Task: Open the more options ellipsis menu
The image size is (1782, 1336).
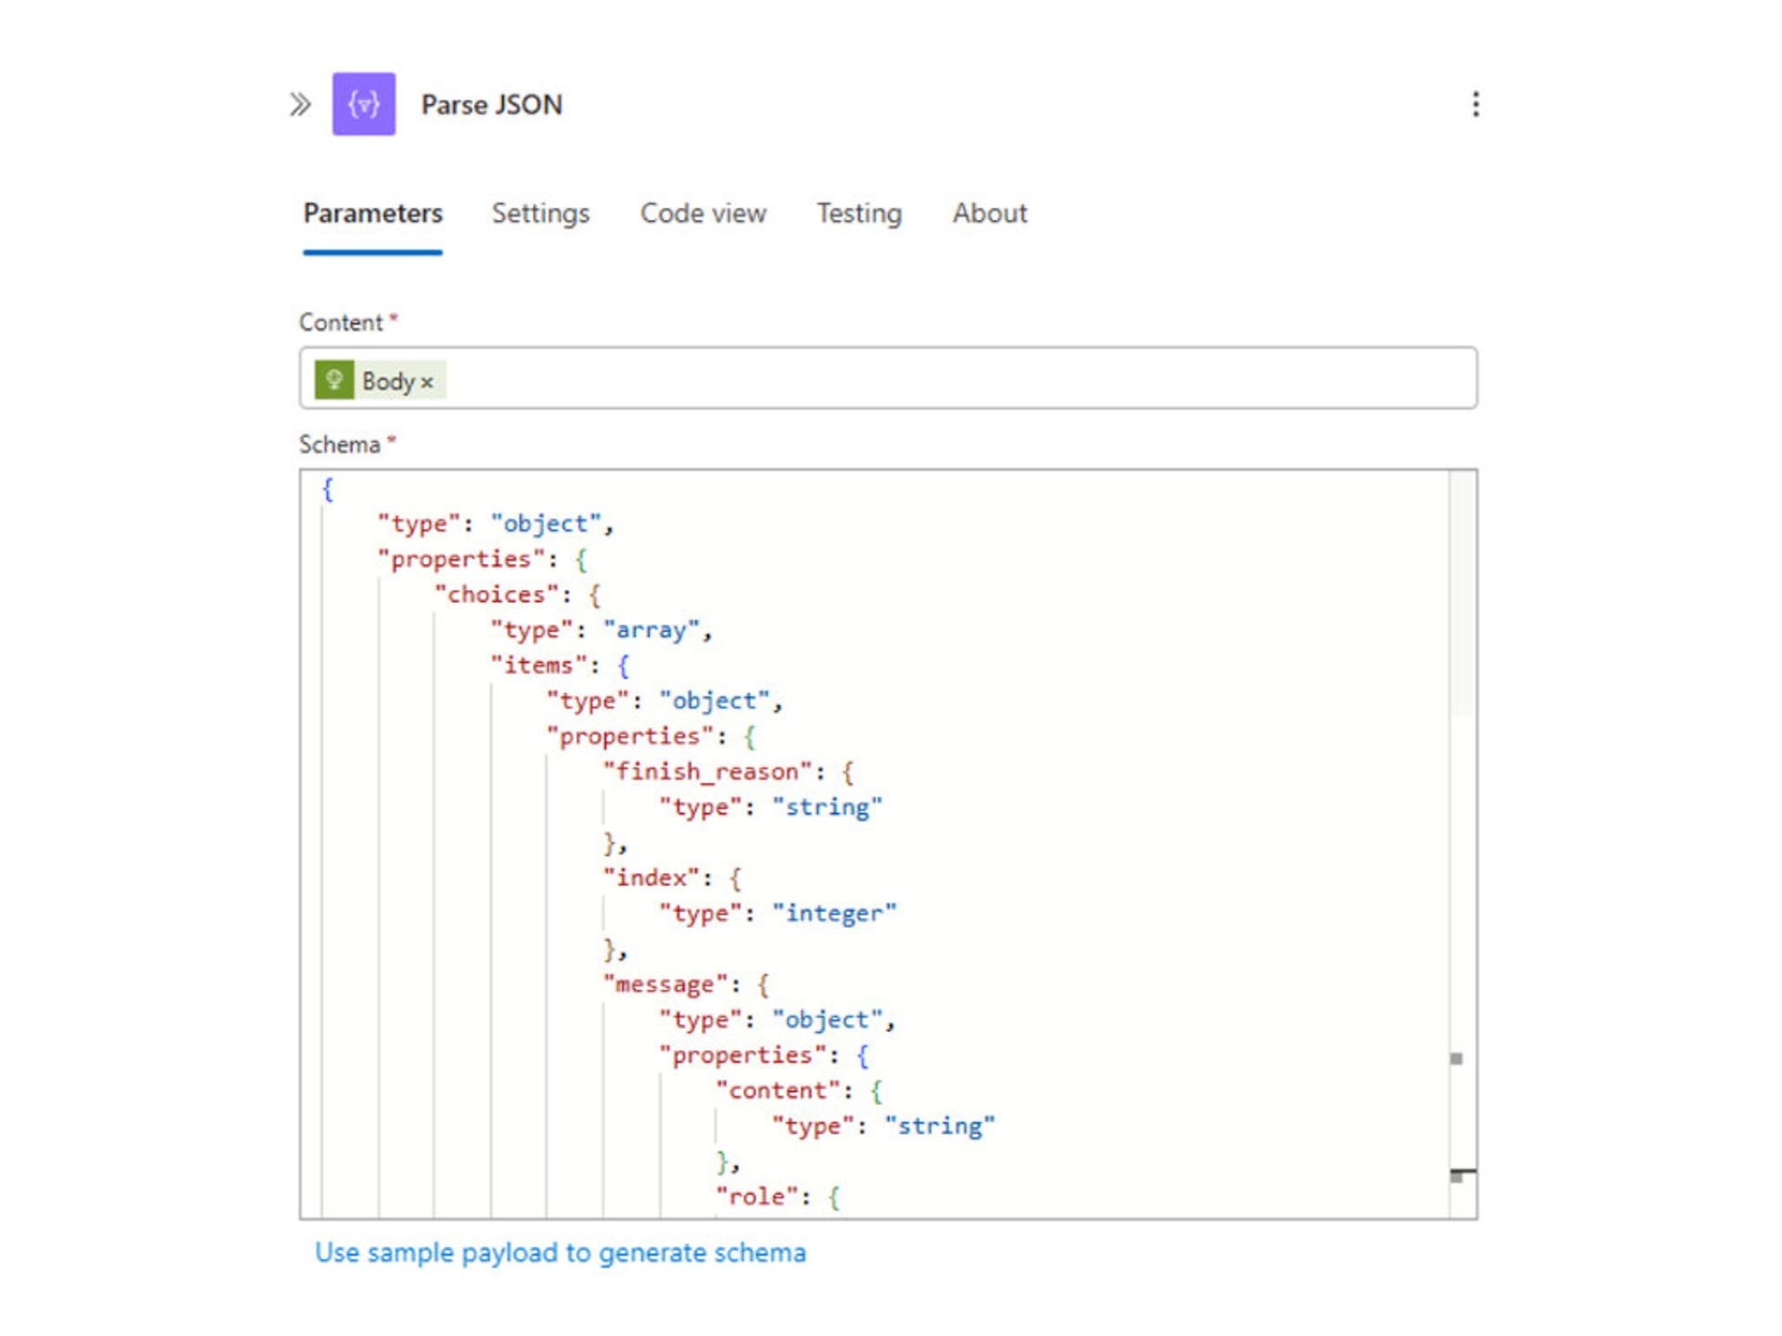Action: [x=1476, y=104]
